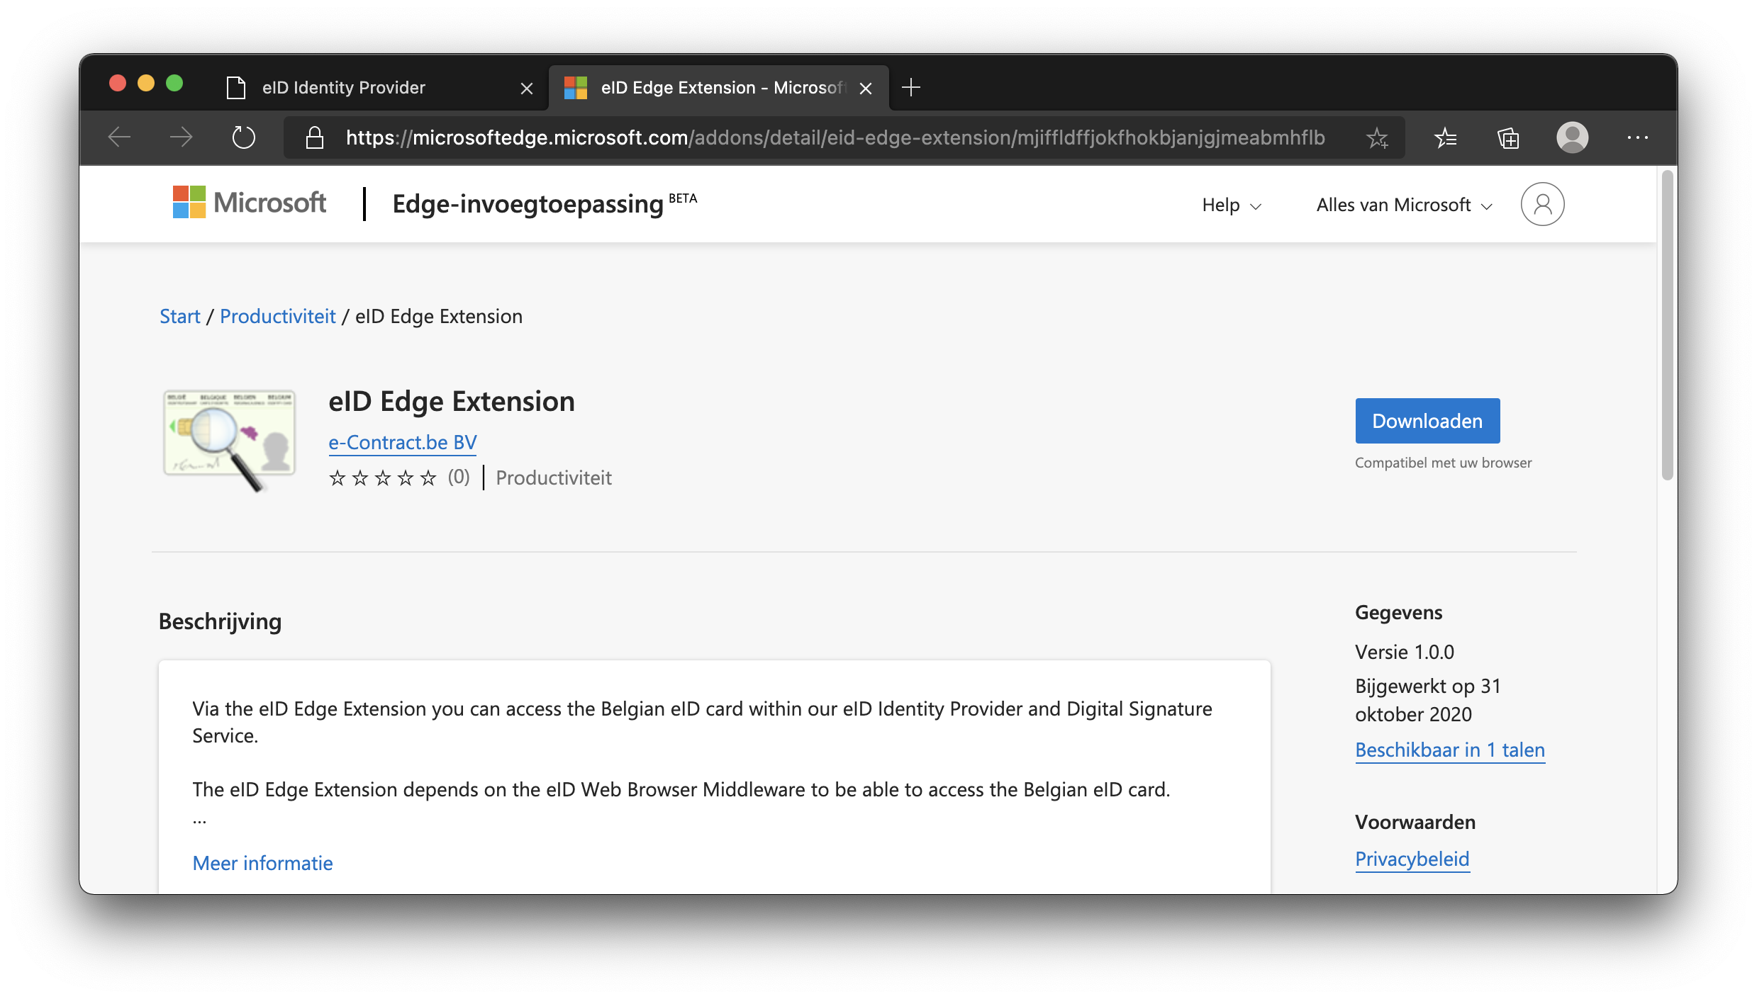Click the address bar URL field

(x=835, y=137)
